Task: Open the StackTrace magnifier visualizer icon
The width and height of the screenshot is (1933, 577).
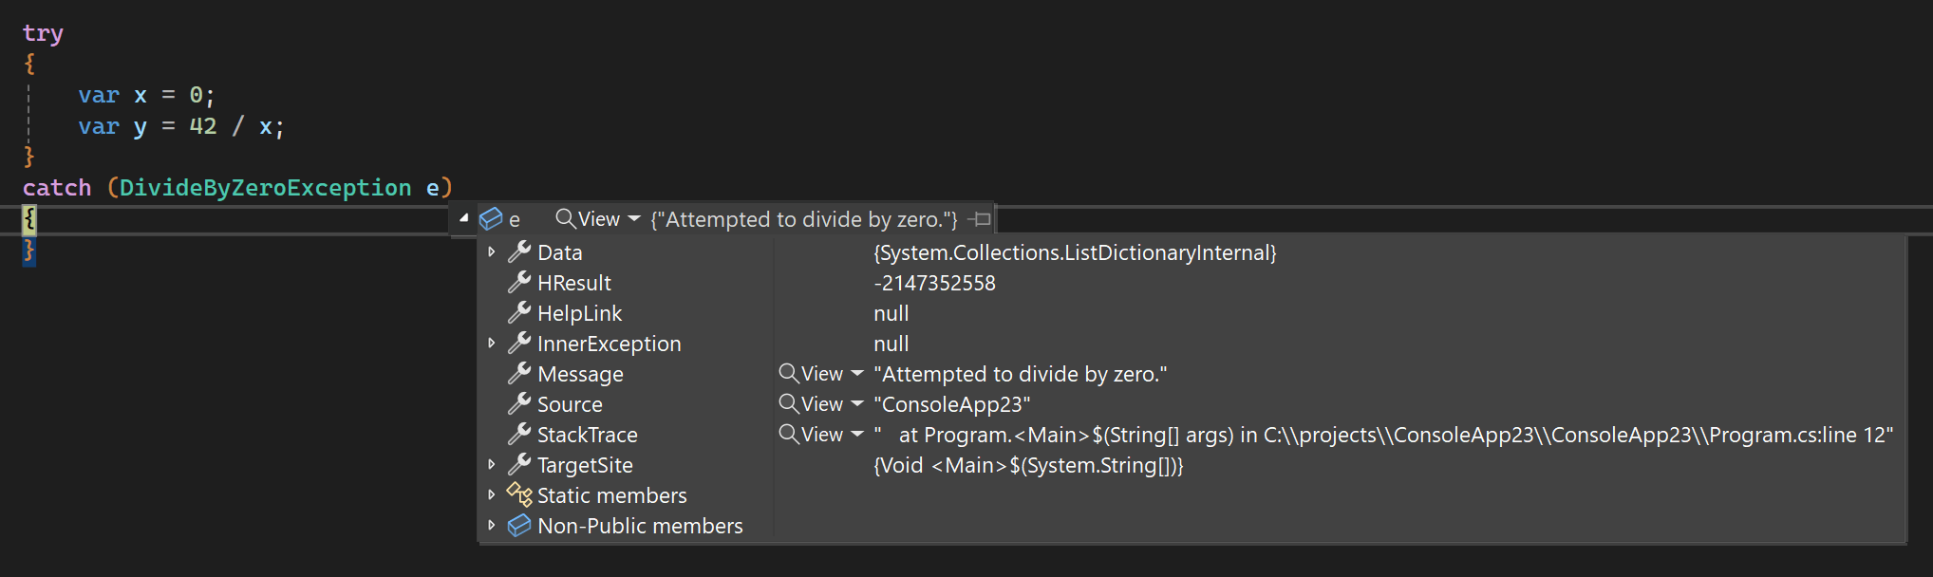Action: [788, 434]
